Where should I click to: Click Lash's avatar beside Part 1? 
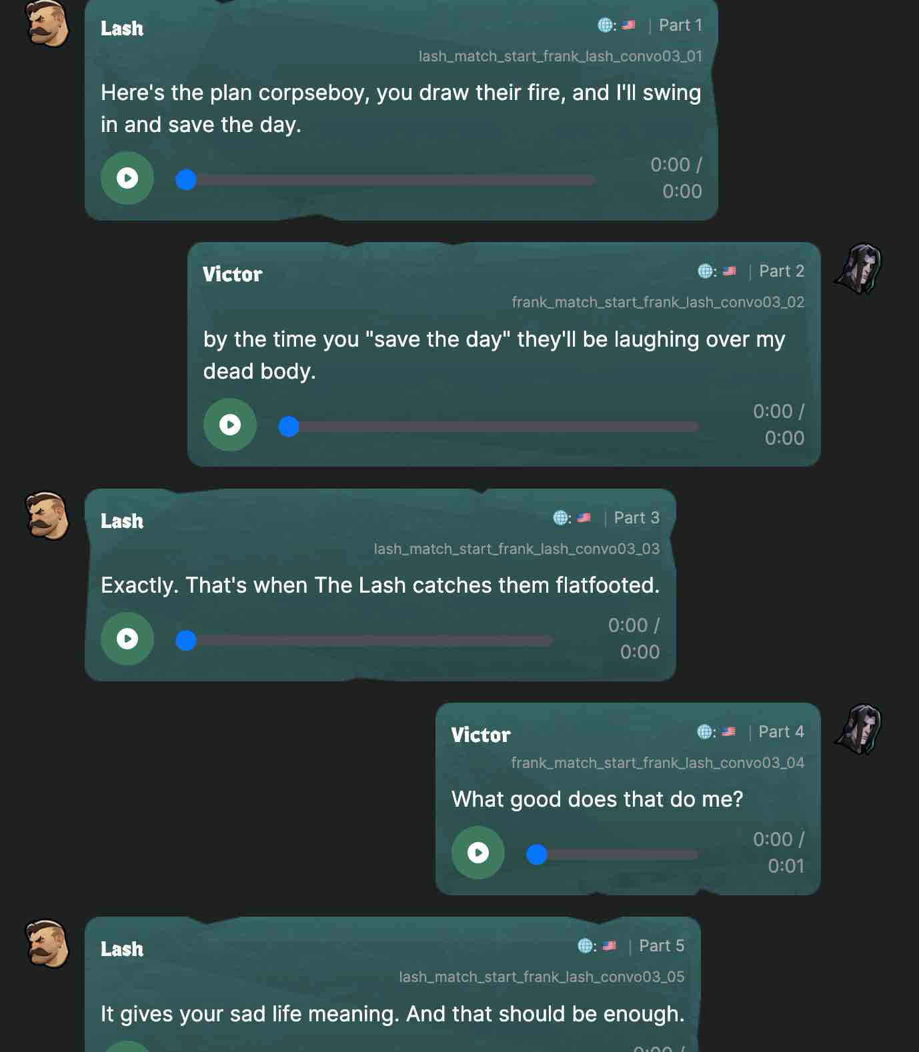tap(47, 25)
